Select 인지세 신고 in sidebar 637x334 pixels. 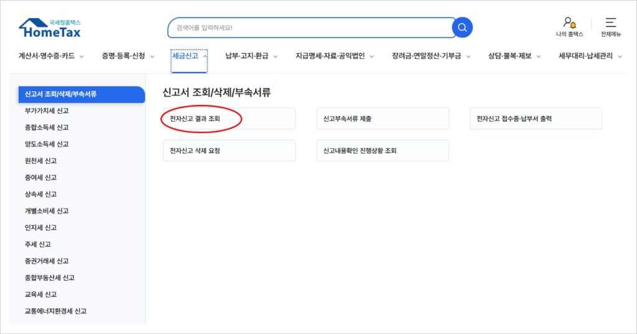click(40, 227)
